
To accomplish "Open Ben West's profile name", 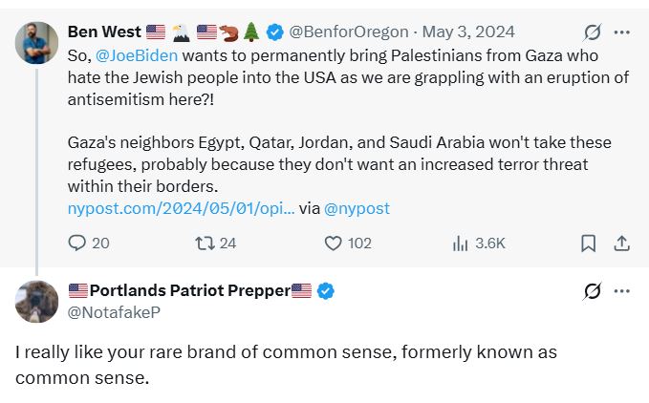I will pos(103,32).
